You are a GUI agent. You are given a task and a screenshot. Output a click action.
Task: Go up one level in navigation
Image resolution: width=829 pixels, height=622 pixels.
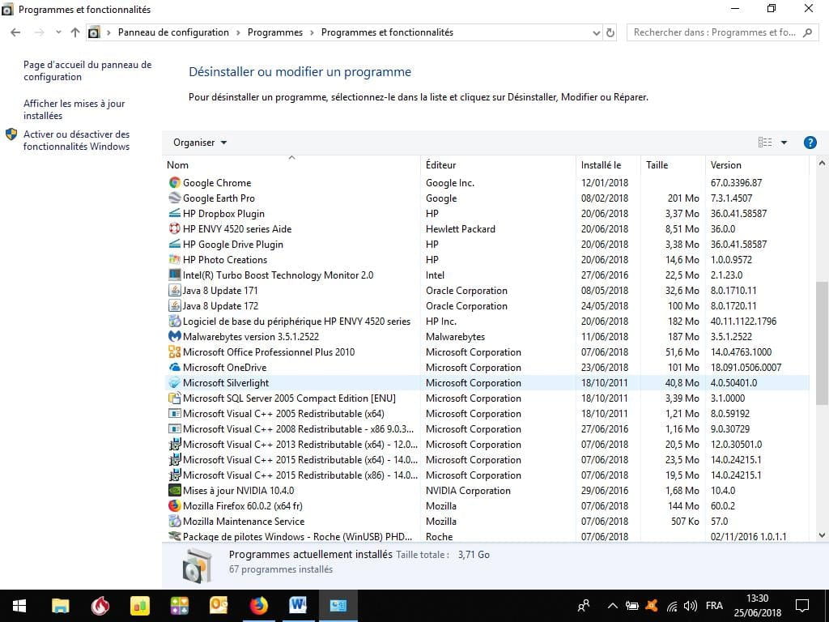coord(75,32)
